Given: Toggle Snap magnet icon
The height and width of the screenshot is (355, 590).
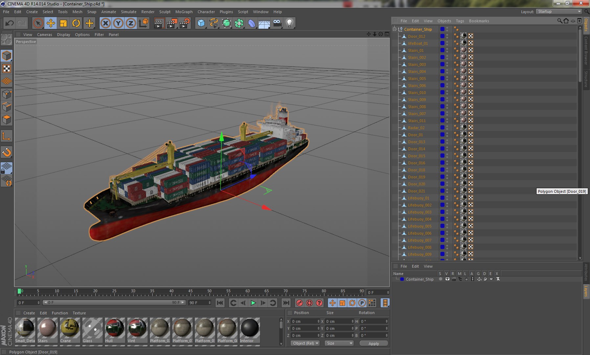Looking at the screenshot, I should click(7, 152).
